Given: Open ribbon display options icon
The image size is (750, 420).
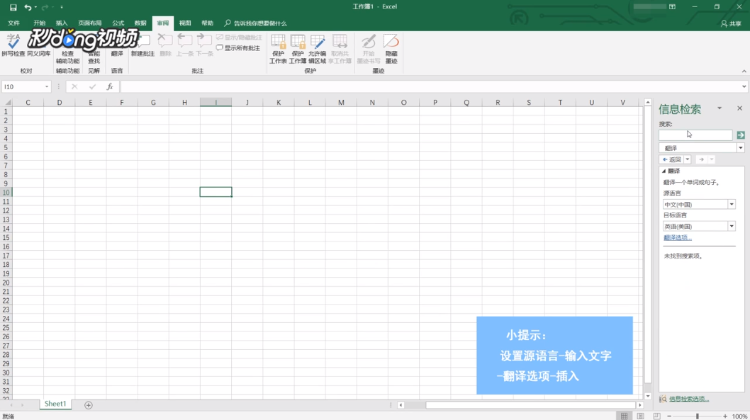Looking at the screenshot, I should pyautogui.click(x=672, y=6).
